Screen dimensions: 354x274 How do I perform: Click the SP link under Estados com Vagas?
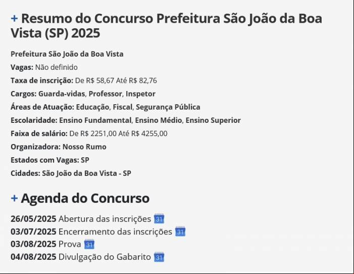(85, 160)
